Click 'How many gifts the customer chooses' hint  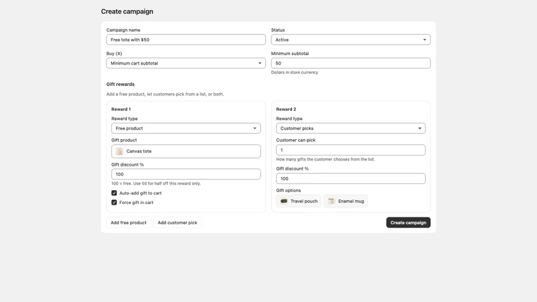[326, 159]
